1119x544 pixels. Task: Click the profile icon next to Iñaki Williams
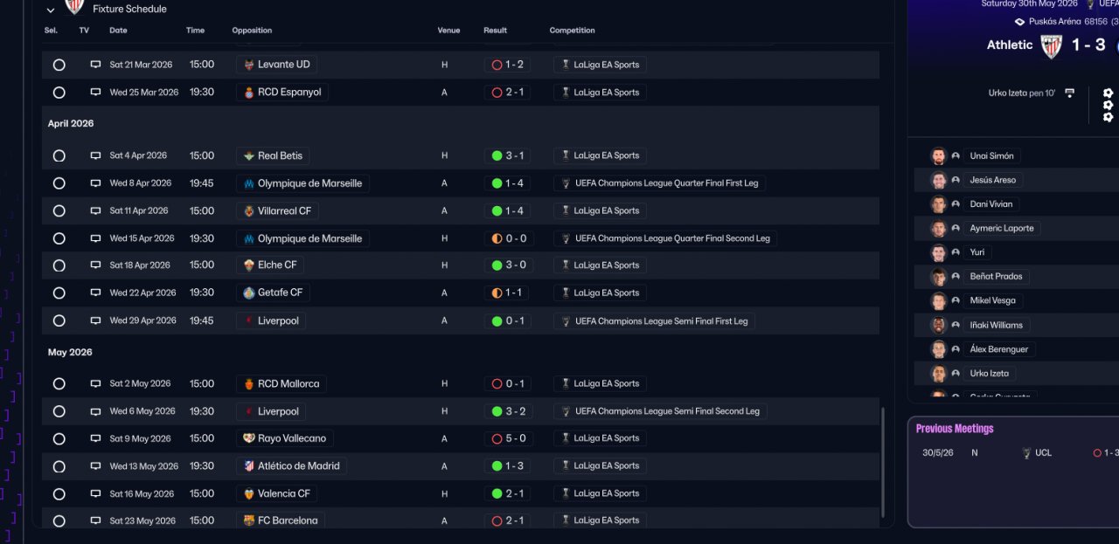956,325
